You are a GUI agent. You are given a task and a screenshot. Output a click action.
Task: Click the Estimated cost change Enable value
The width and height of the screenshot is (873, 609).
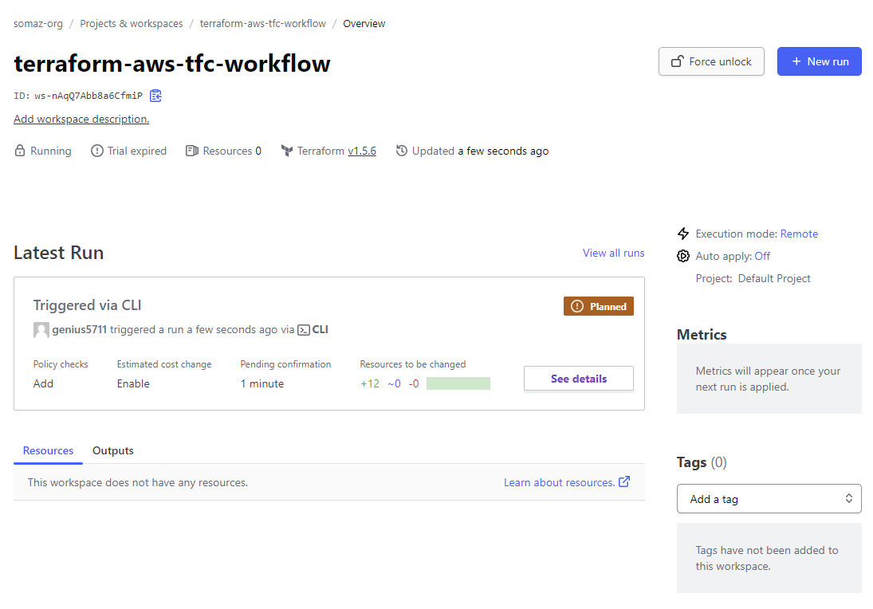133,383
